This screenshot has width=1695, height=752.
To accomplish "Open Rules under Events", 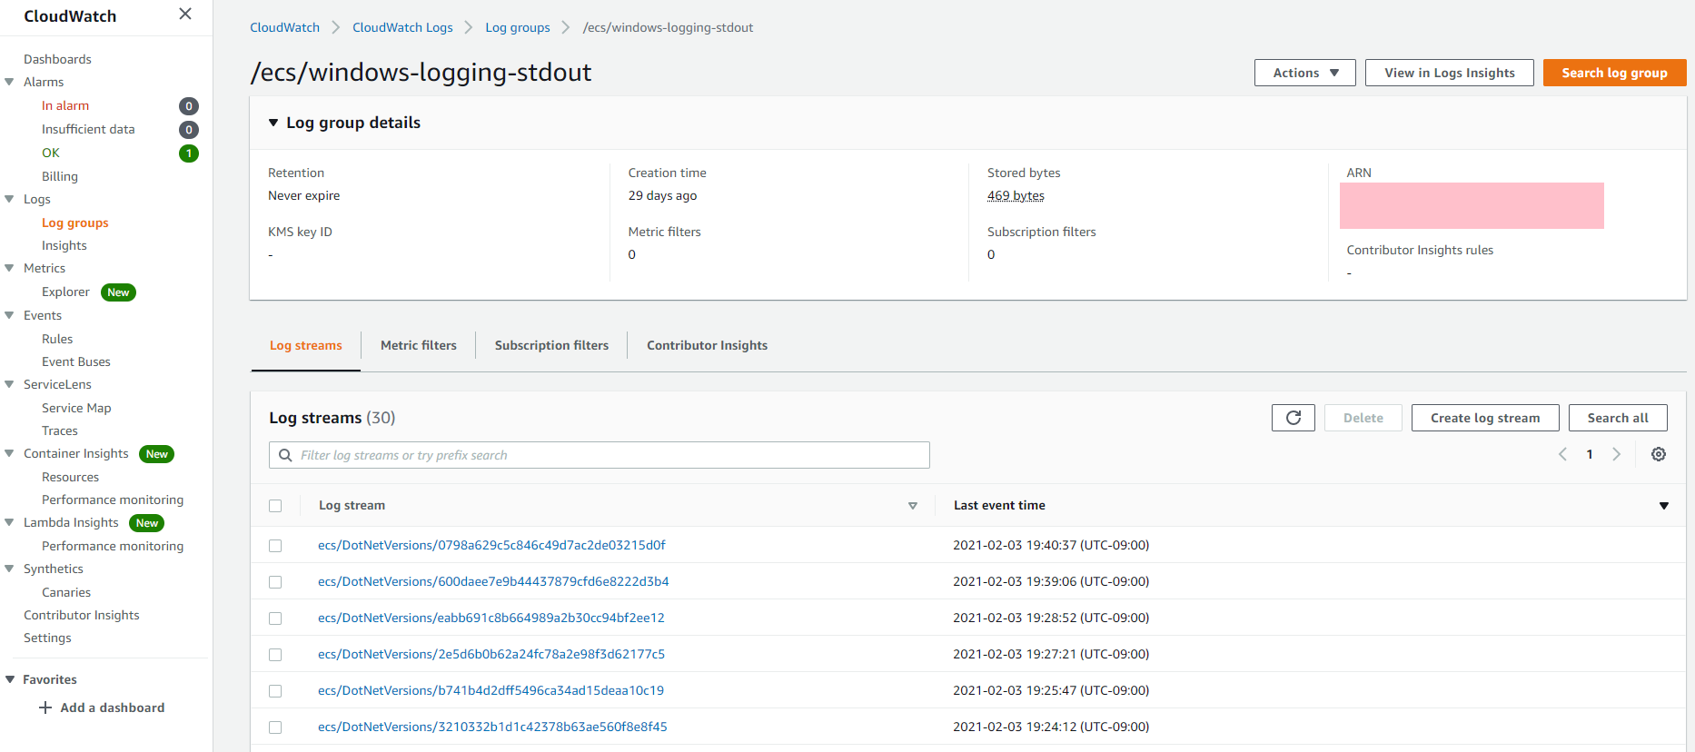I will (x=57, y=339).
